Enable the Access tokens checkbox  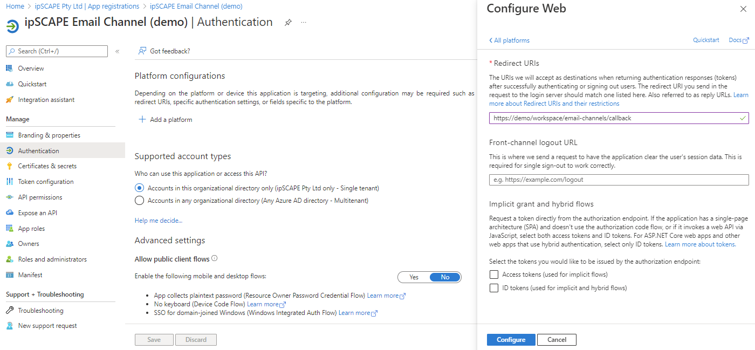tap(493, 274)
